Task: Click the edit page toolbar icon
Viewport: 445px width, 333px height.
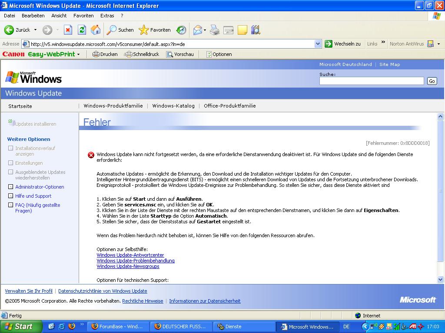Action: (x=228, y=30)
